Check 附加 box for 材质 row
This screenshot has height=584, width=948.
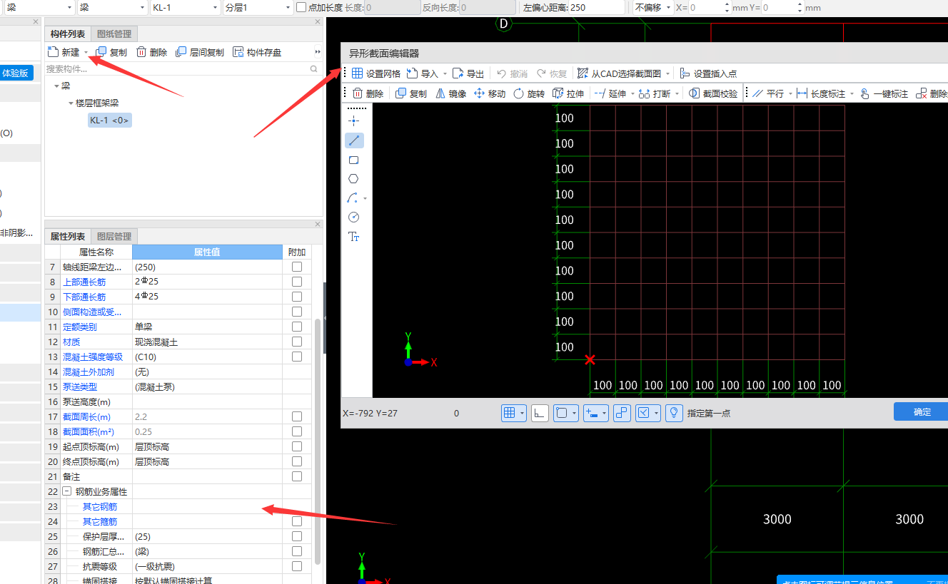[x=297, y=342]
